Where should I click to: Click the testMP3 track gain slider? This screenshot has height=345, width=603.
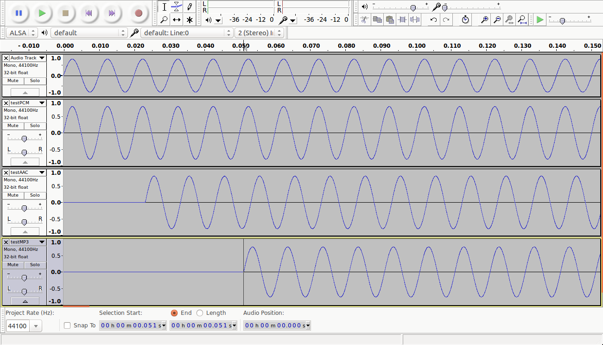pos(24,278)
